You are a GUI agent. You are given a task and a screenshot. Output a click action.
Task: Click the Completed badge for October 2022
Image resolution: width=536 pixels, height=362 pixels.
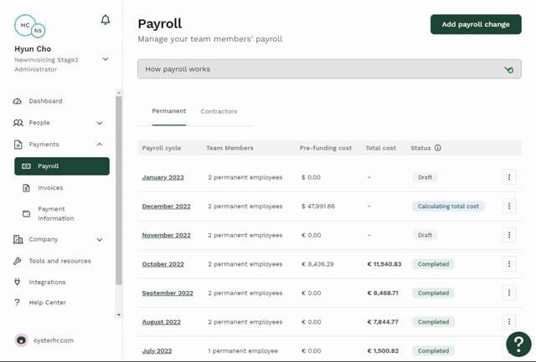click(433, 263)
